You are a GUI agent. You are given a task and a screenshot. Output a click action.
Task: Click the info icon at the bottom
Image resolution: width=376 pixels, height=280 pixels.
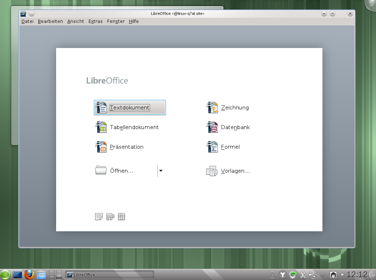pos(121,216)
